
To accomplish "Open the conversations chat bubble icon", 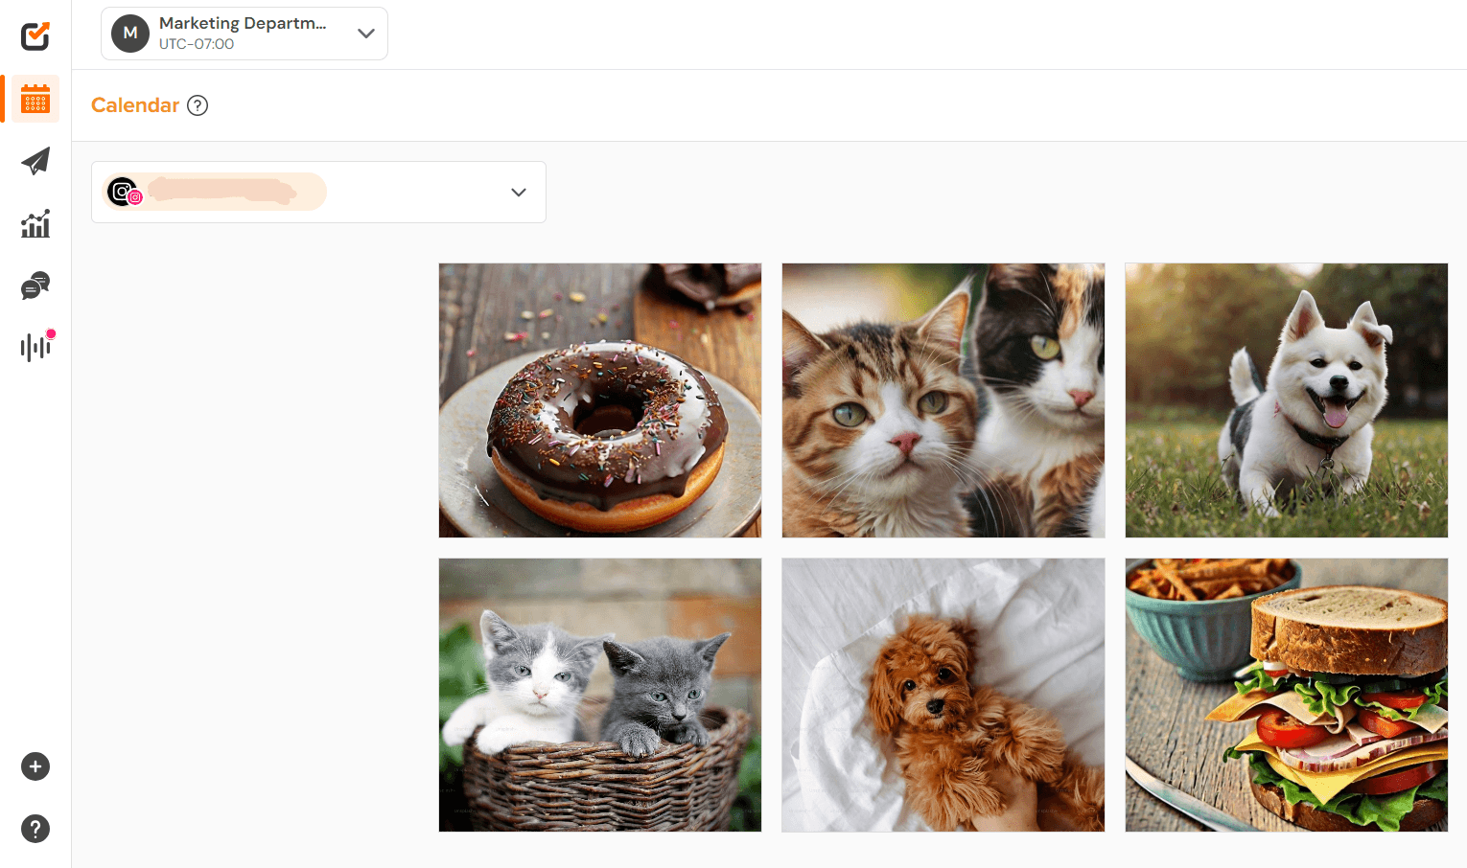I will click(x=35, y=285).
